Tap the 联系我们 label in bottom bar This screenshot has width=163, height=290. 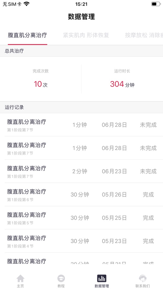click(143, 286)
